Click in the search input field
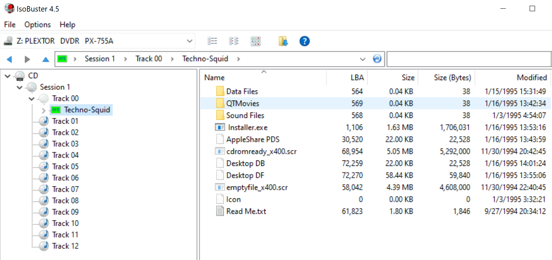Image resolution: width=552 pixels, height=260 pixels. (469, 59)
